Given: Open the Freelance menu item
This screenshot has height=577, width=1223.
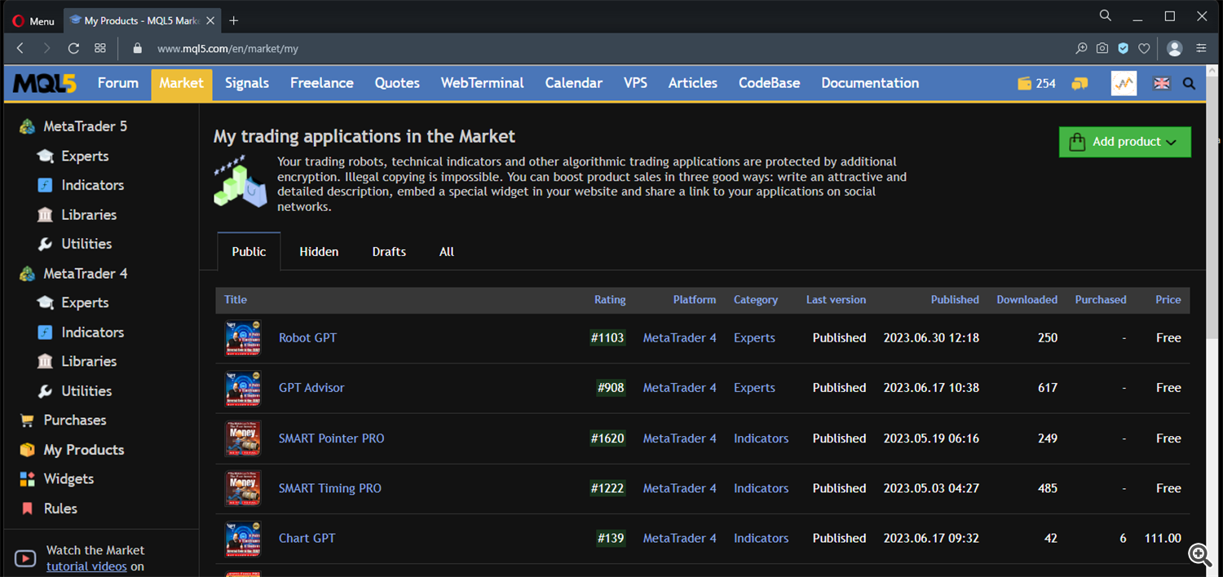Looking at the screenshot, I should (x=322, y=83).
